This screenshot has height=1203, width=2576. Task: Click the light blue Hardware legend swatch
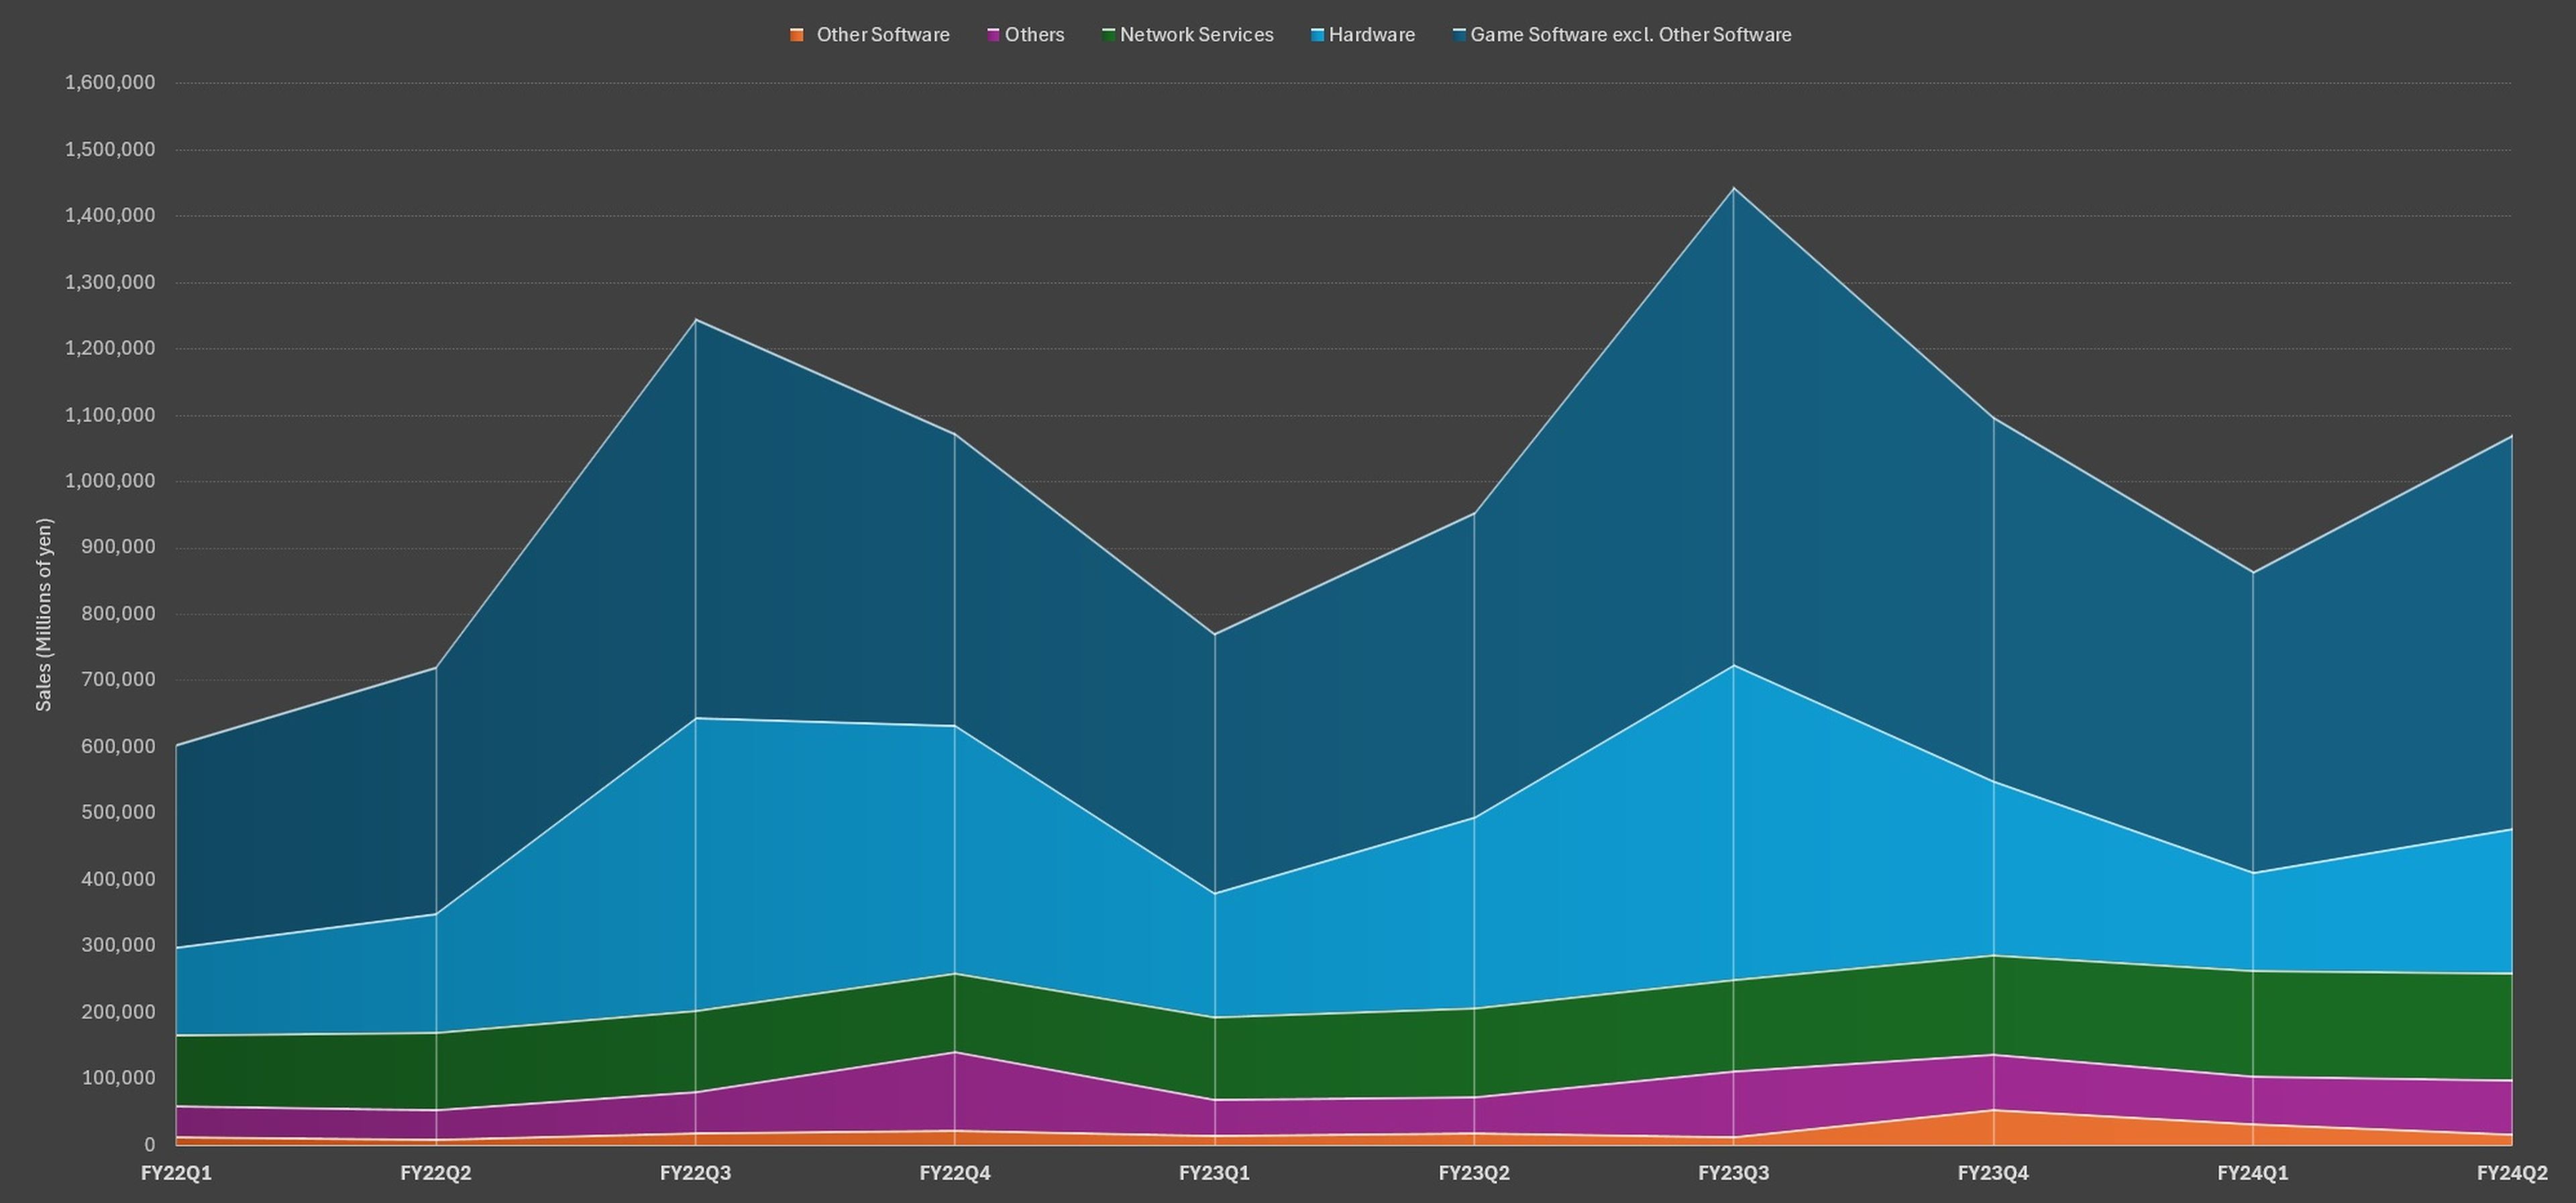point(1317,35)
